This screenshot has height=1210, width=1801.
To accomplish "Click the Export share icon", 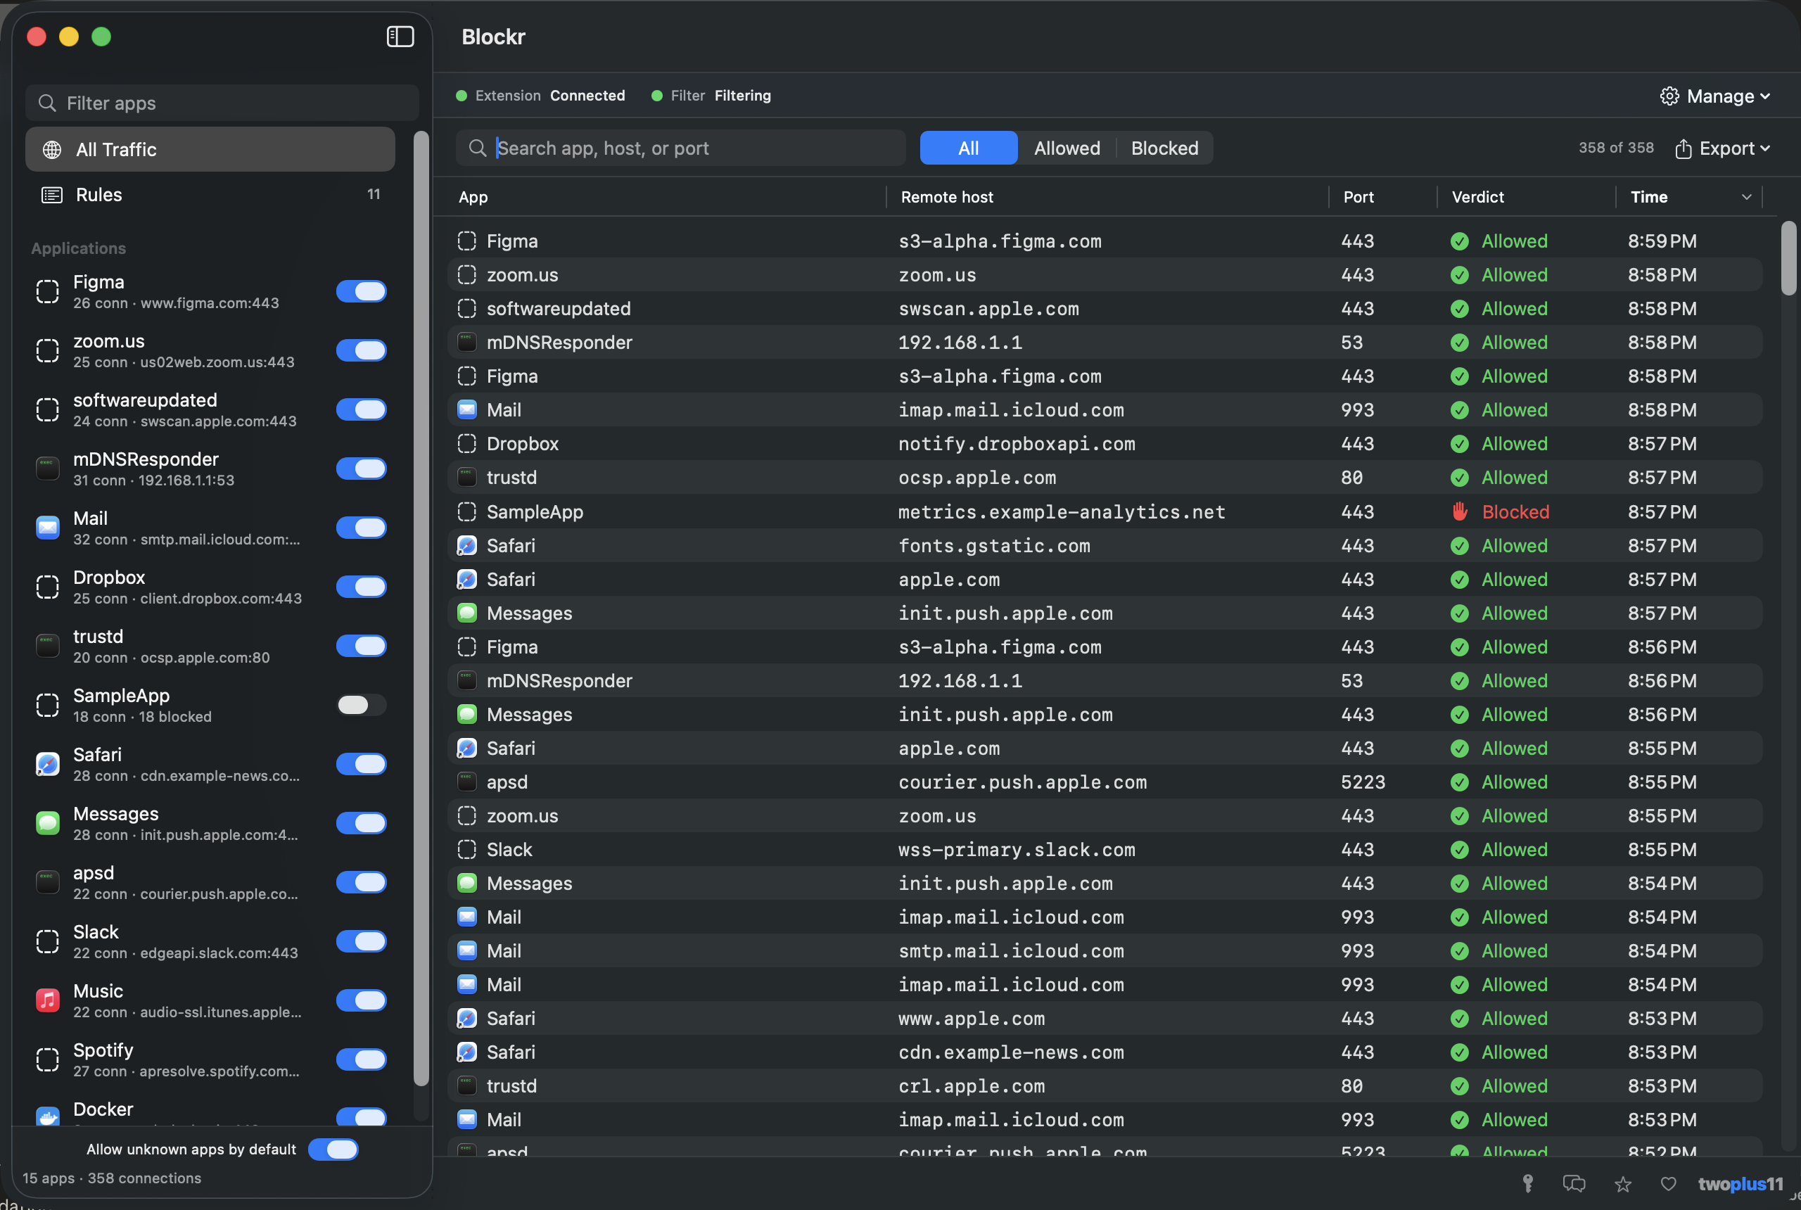I will point(1684,148).
